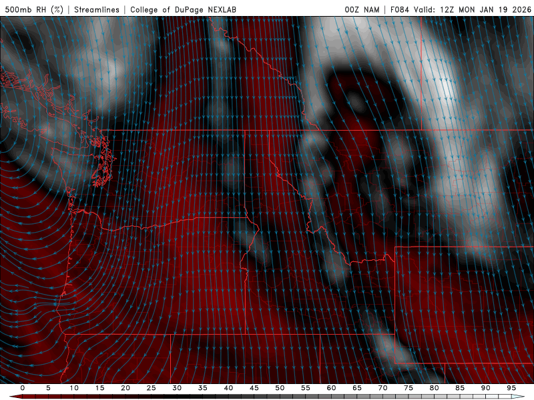Click the colorbar label "30"
Viewport: 534px width, 400px height.
tap(177, 388)
